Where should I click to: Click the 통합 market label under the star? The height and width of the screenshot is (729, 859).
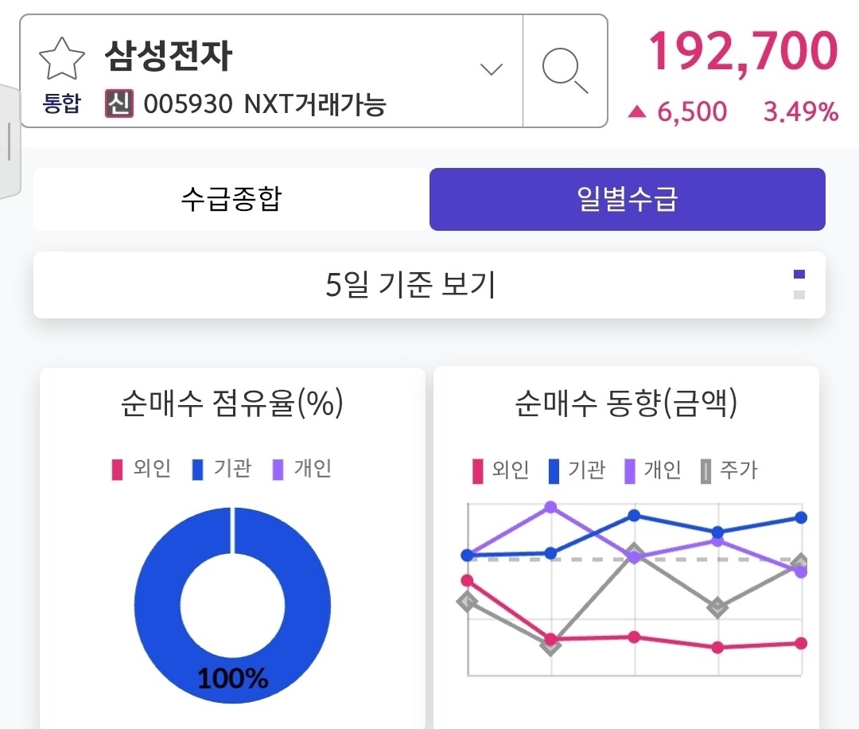coord(62,105)
